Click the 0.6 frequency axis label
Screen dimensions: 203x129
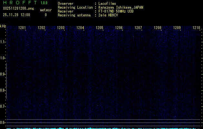click(3, 123)
